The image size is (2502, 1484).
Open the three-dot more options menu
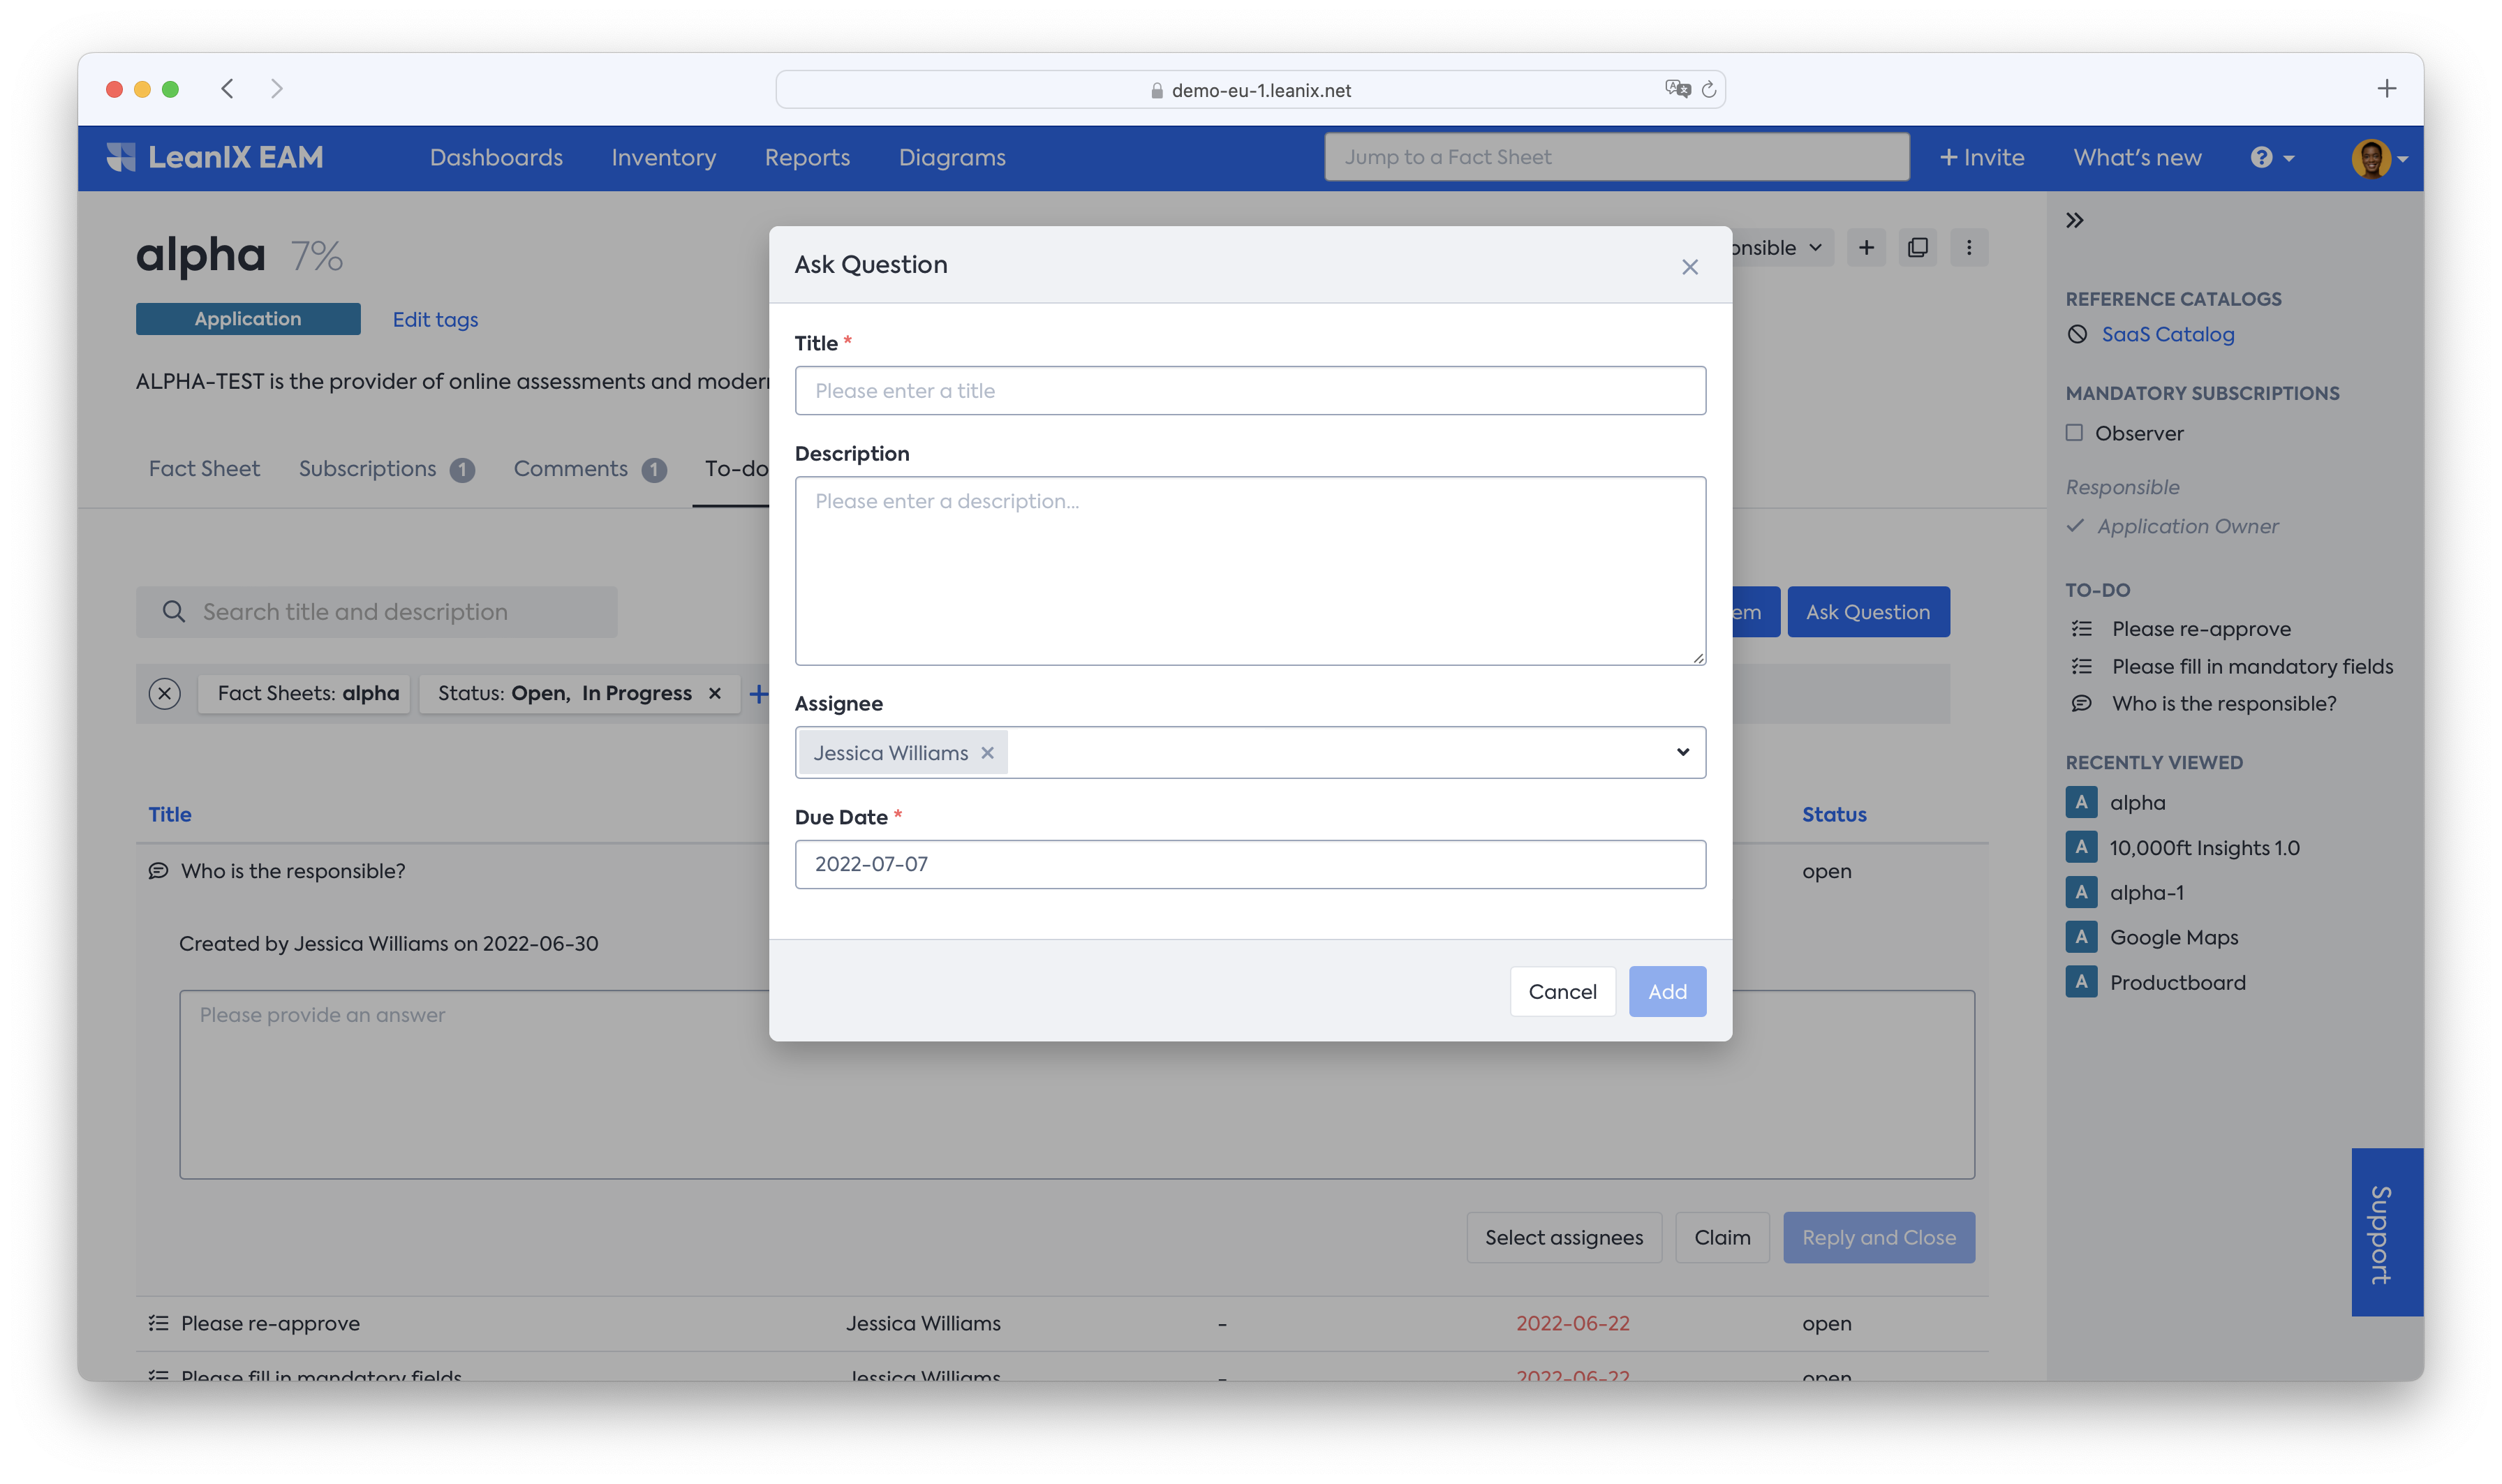1969,248
